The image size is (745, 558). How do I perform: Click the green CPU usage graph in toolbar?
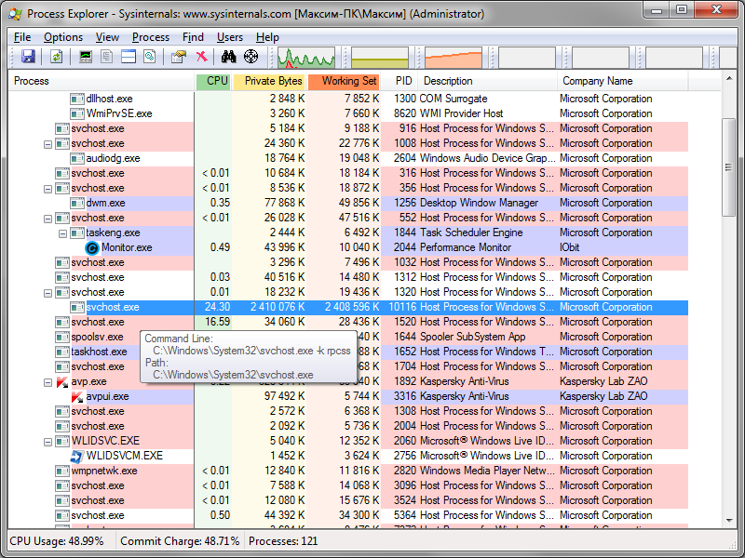click(306, 58)
